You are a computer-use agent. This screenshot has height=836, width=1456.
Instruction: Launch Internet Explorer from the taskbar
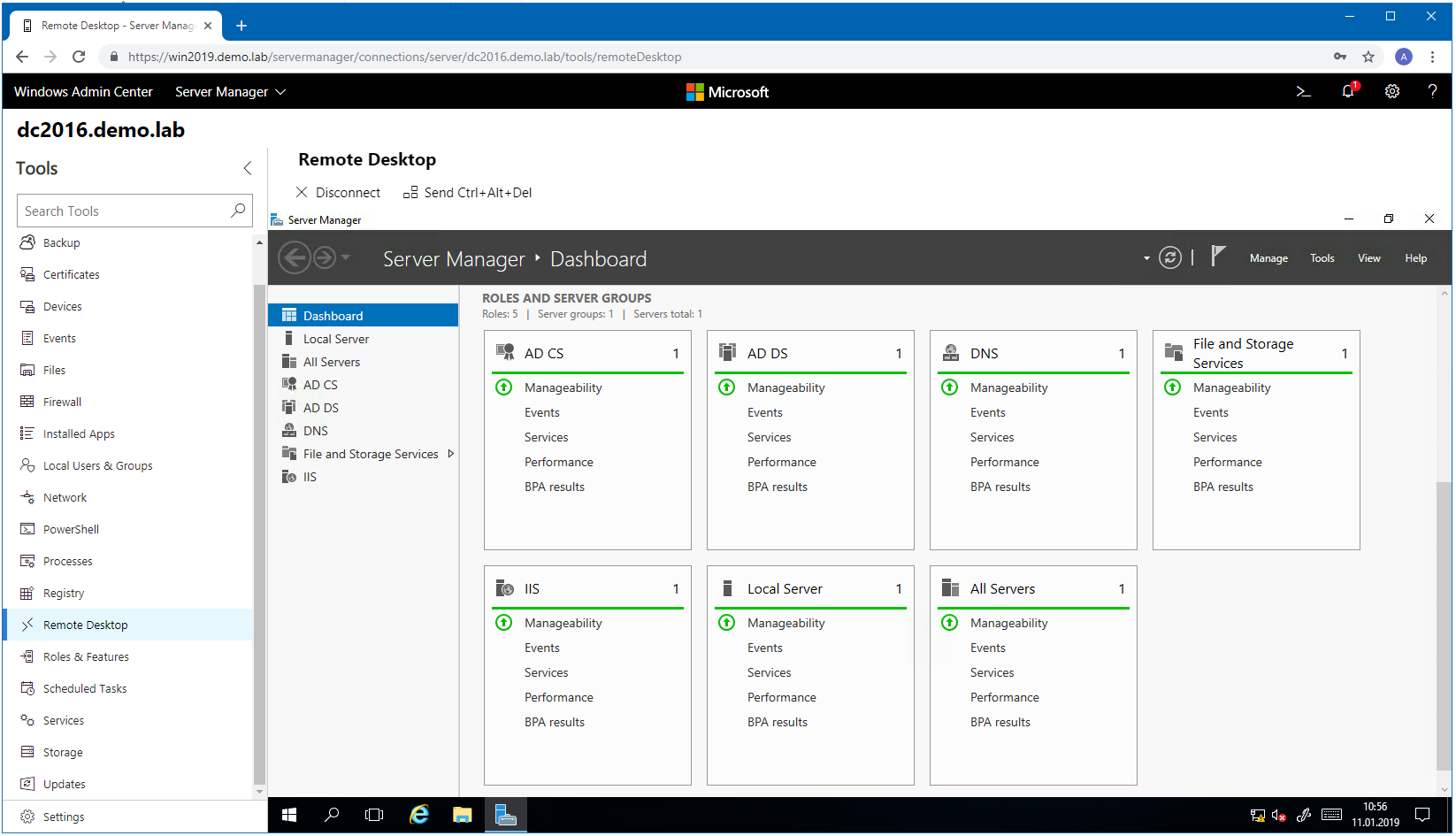pyautogui.click(x=418, y=814)
